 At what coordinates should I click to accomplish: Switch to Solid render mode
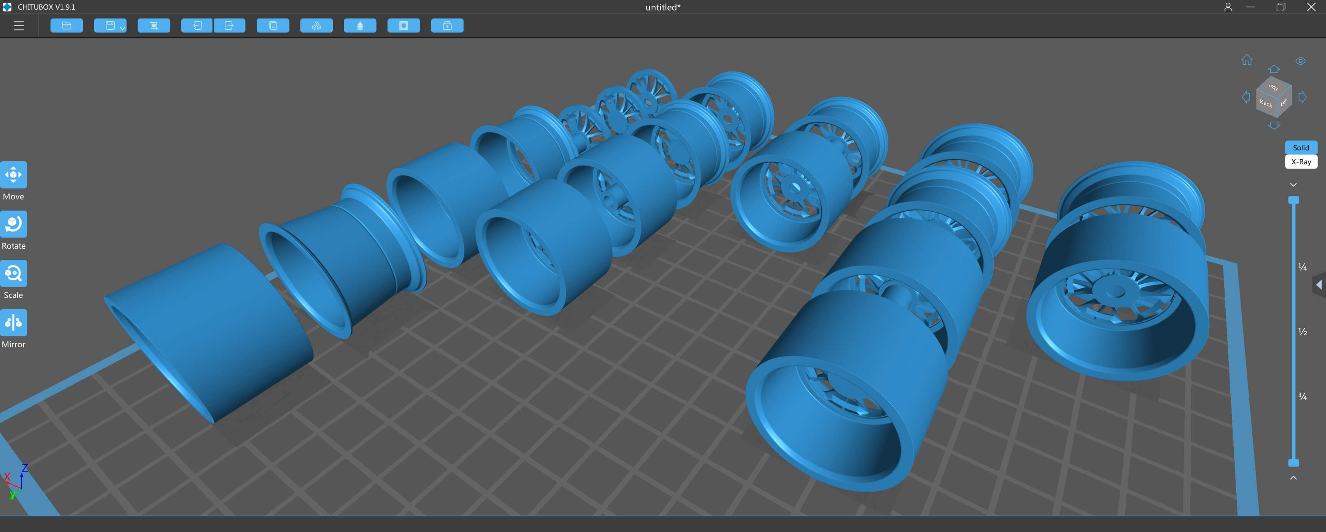(1301, 147)
